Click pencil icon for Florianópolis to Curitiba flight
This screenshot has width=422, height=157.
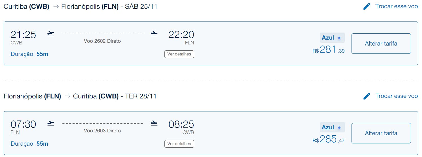tap(367, 96)
